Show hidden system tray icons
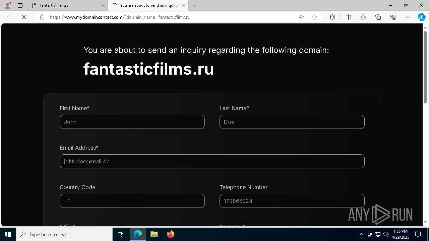This screenshot has width=429, height=241. pyautogui.click(x=361, y=234)
